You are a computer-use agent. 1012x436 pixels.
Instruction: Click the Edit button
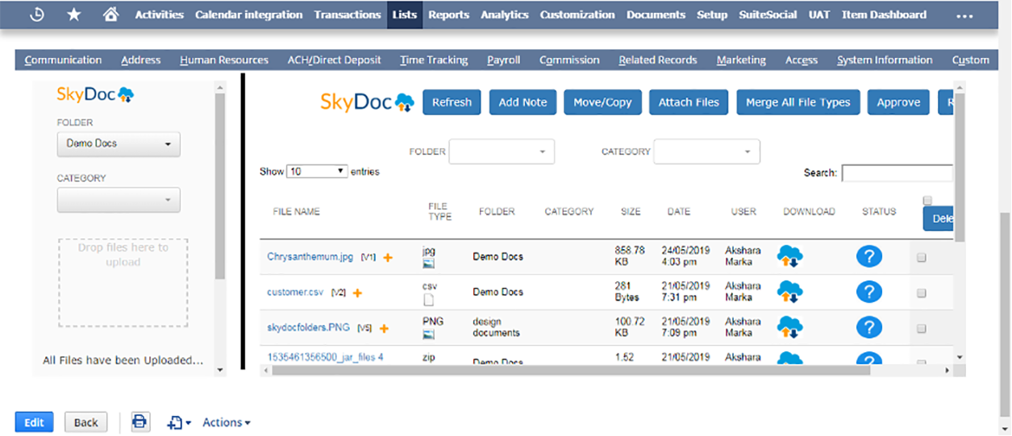tap(34, 422)
